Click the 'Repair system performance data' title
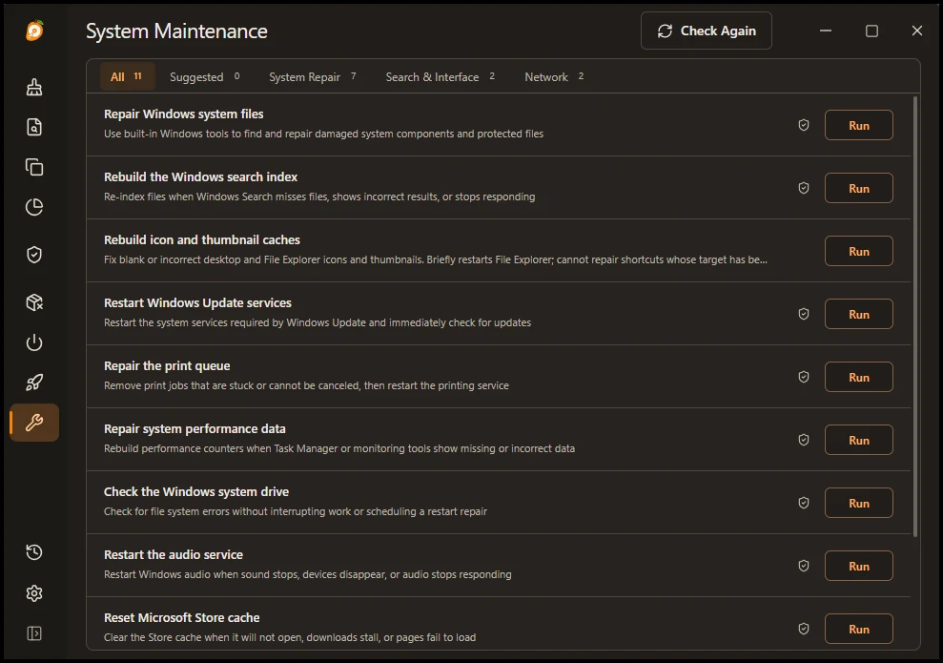Viewport: 943px width, 663px height. (195, 428)
